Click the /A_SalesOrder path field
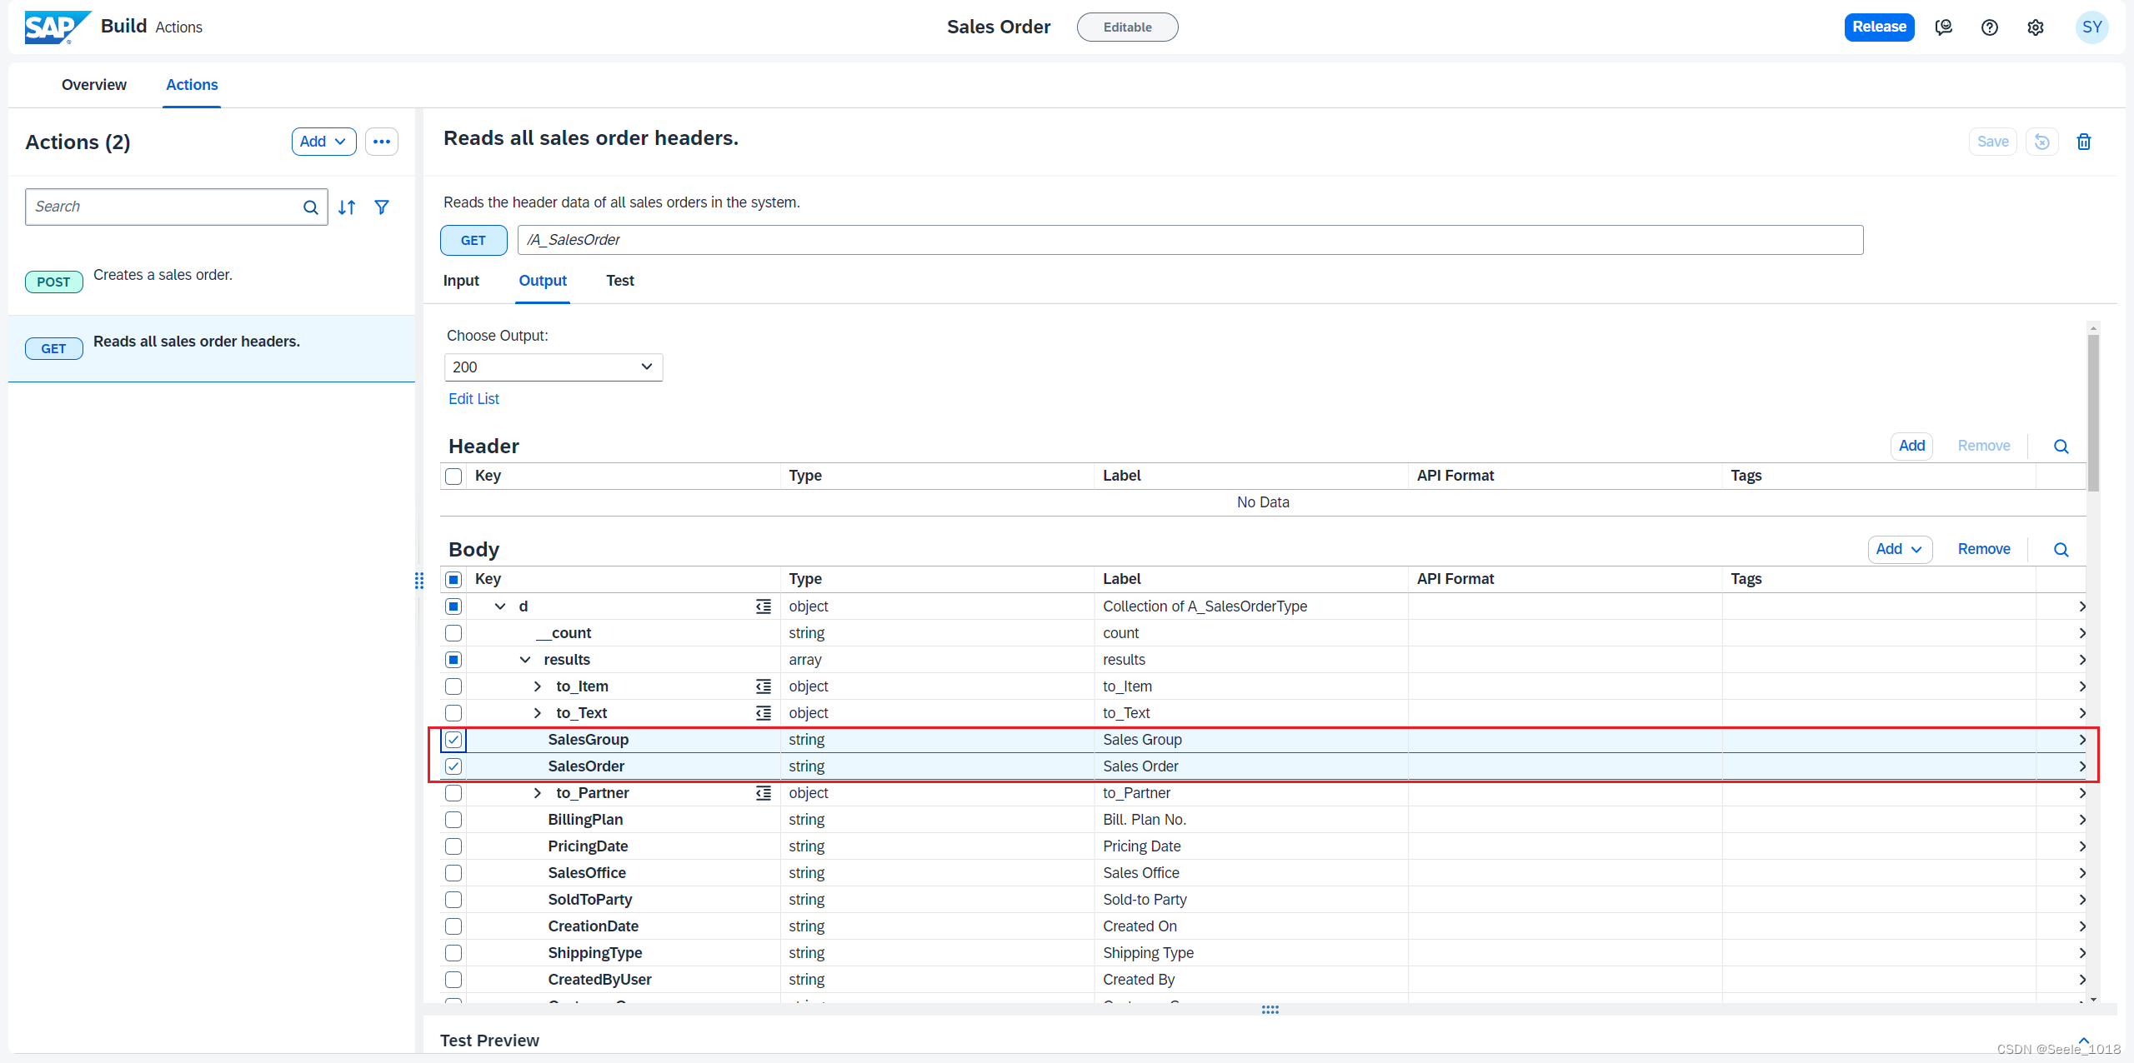Screen dimensions: 2134x1063 [x=1190, y=240]
